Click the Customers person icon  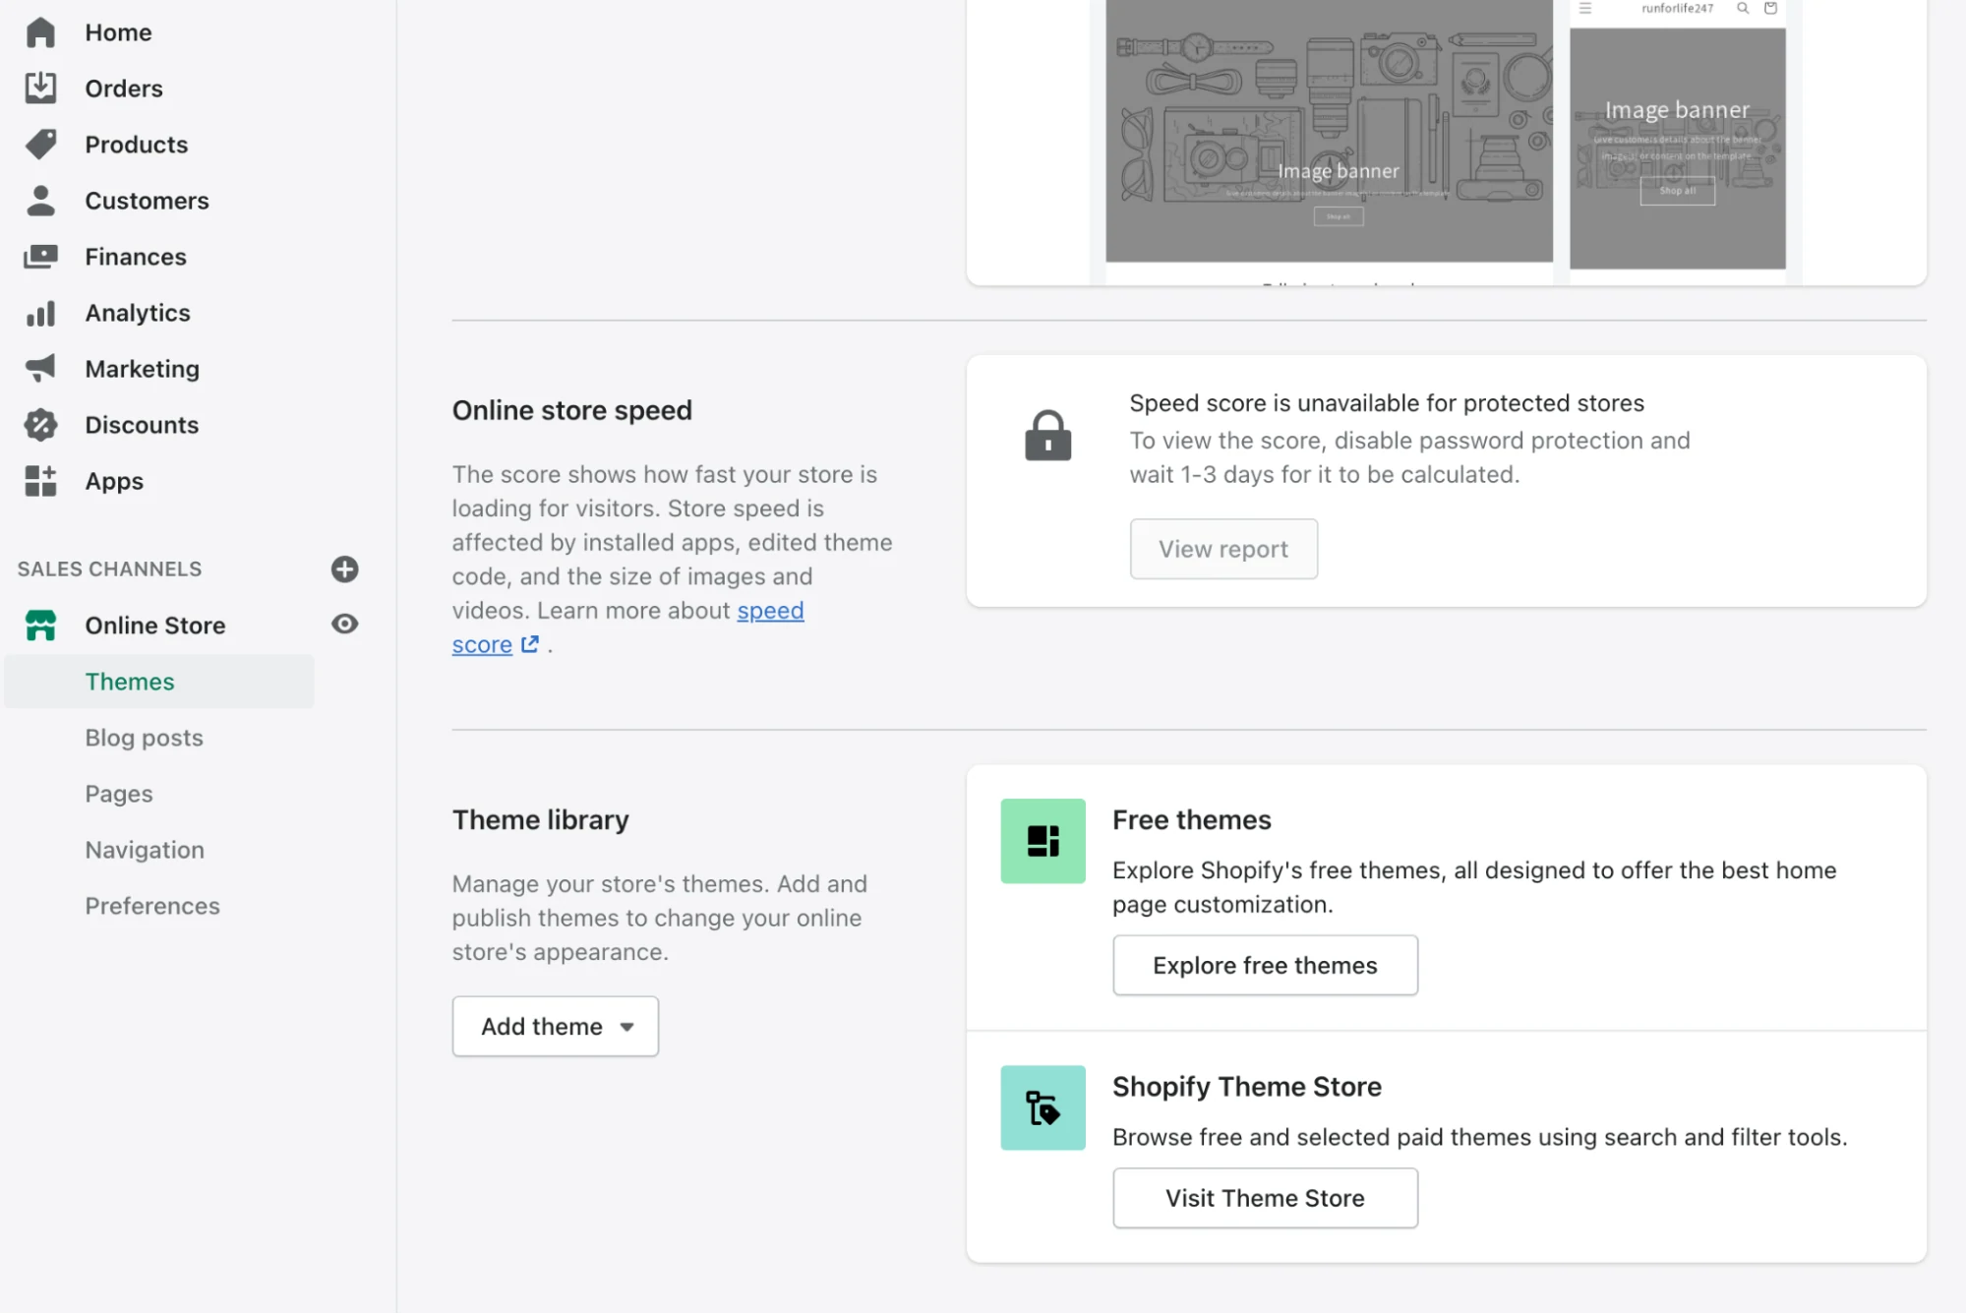40,201
